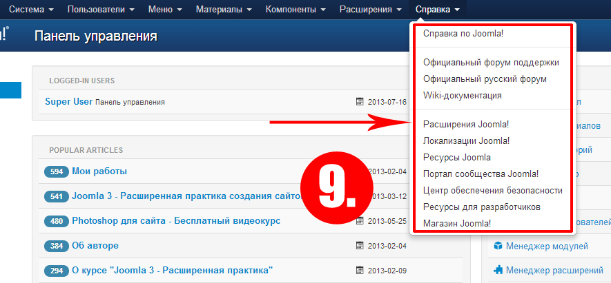Open Wiki-документация from Справка menu
Image resolution: width=611 pixels, height=283 pixels.
[x=462, y=95]
